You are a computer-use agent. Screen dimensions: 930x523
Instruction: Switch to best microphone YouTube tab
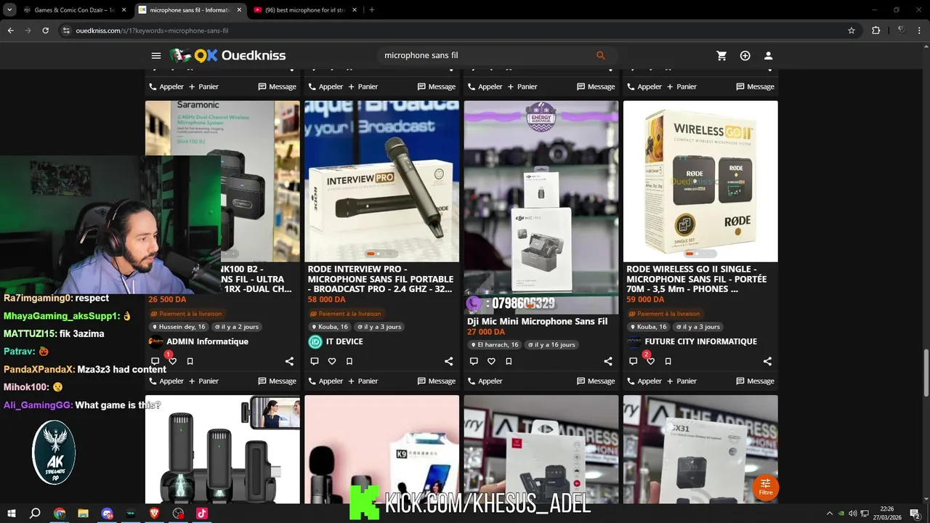pos(304,10)
